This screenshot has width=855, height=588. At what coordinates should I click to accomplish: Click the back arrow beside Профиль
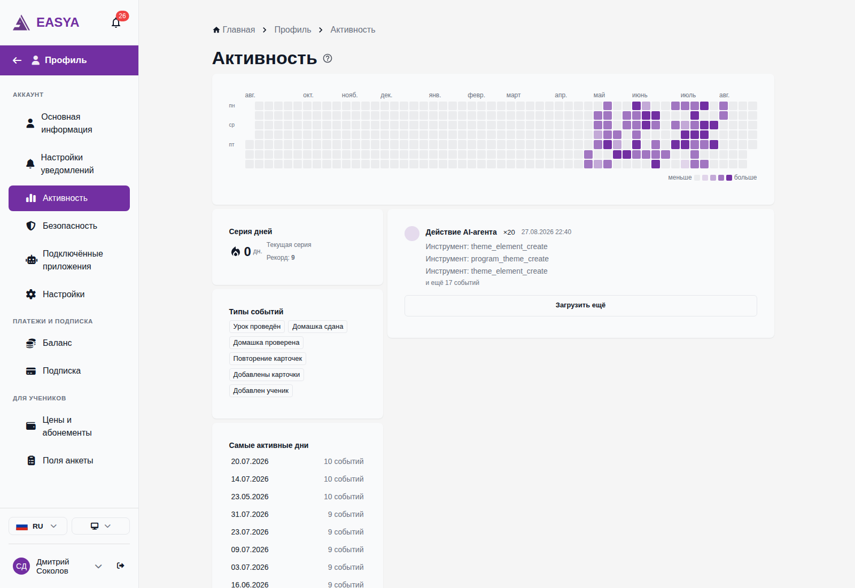(17, 60)
